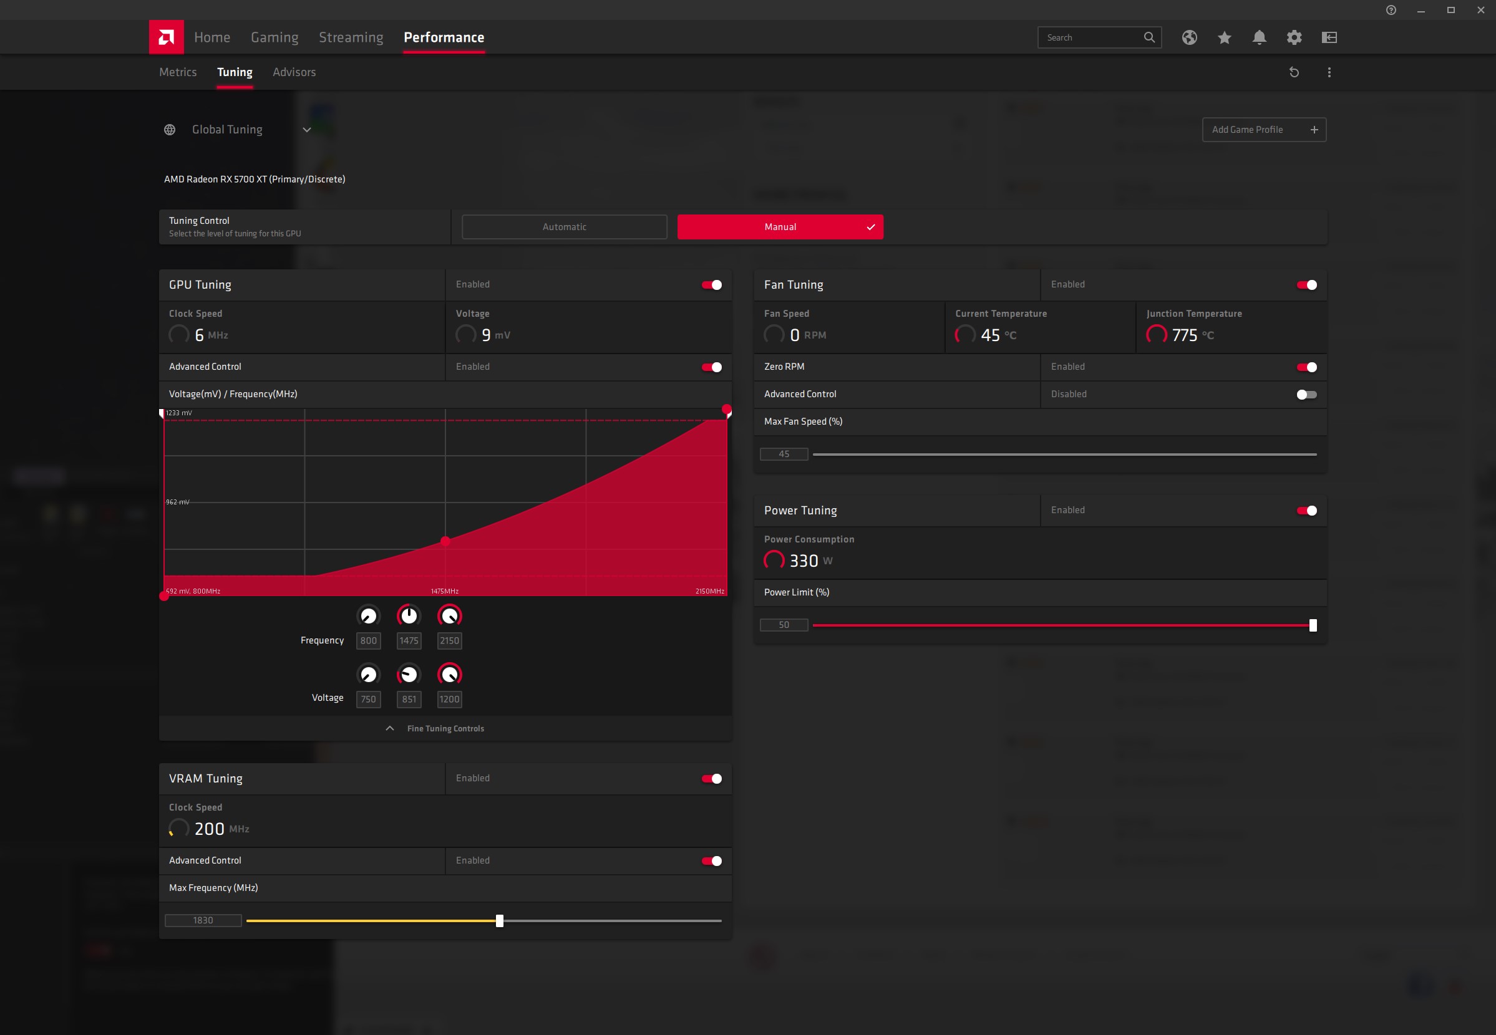Click the search magnifier icon
The height and width of the screenshot is (1035, 1496).
(x=1149, y=37)
